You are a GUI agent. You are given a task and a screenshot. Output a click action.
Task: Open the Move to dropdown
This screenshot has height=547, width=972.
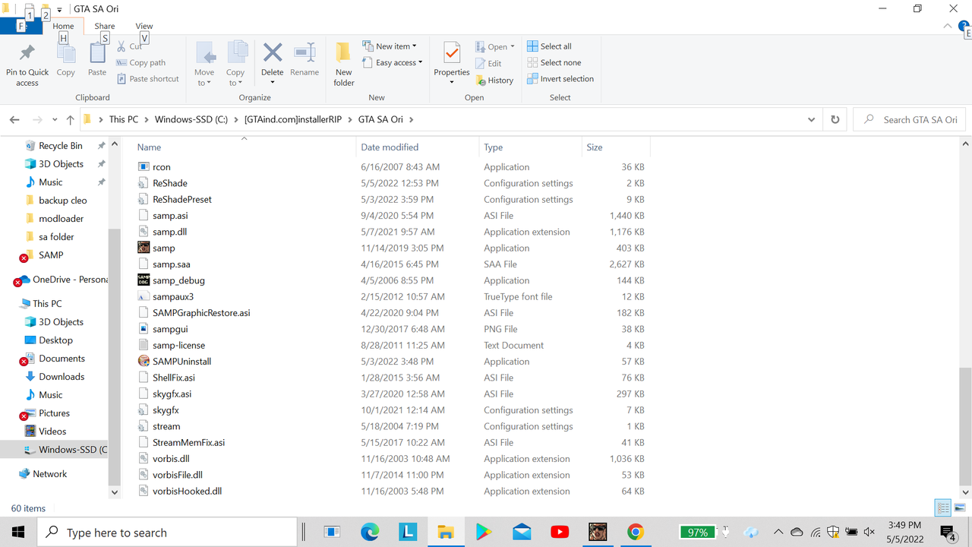[204, 64]
